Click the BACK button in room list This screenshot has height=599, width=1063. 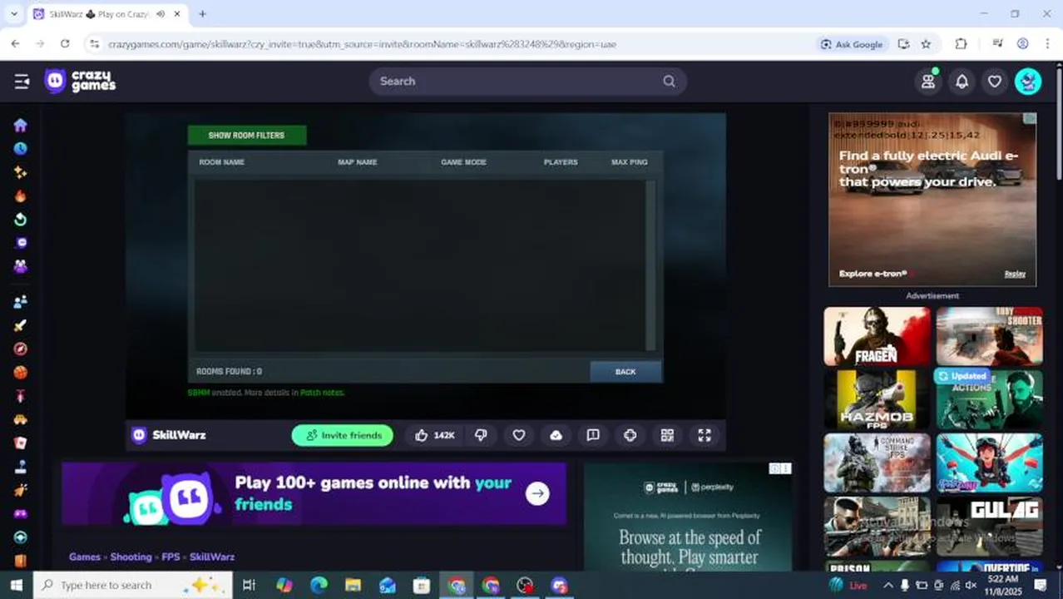625,372
